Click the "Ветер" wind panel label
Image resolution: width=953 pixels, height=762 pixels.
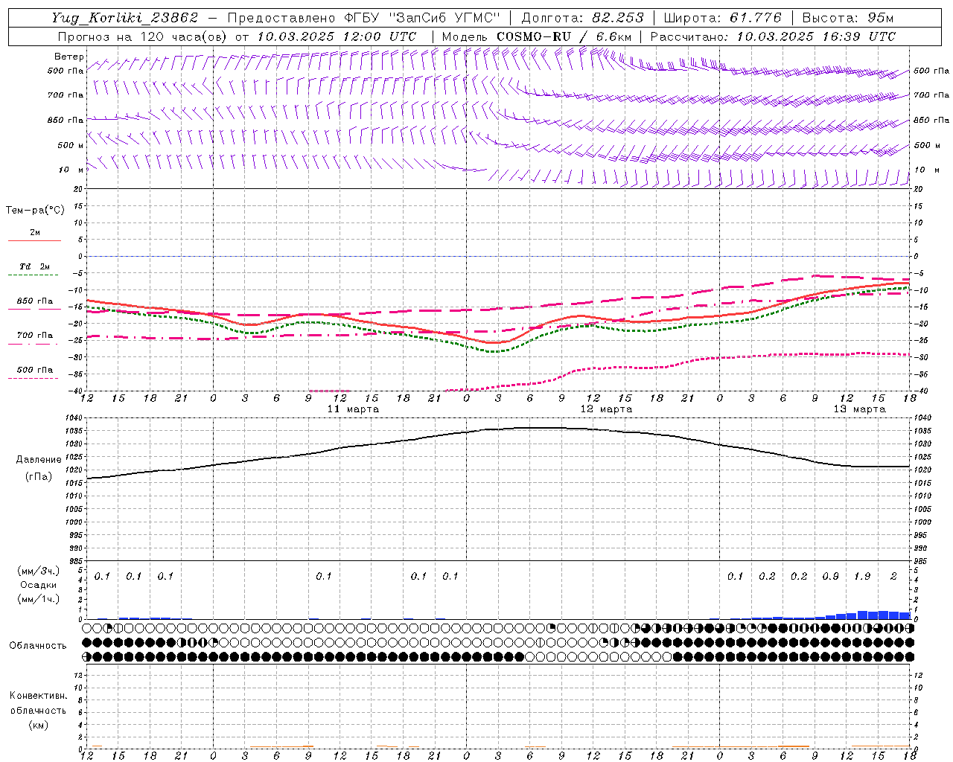point(69,57)
